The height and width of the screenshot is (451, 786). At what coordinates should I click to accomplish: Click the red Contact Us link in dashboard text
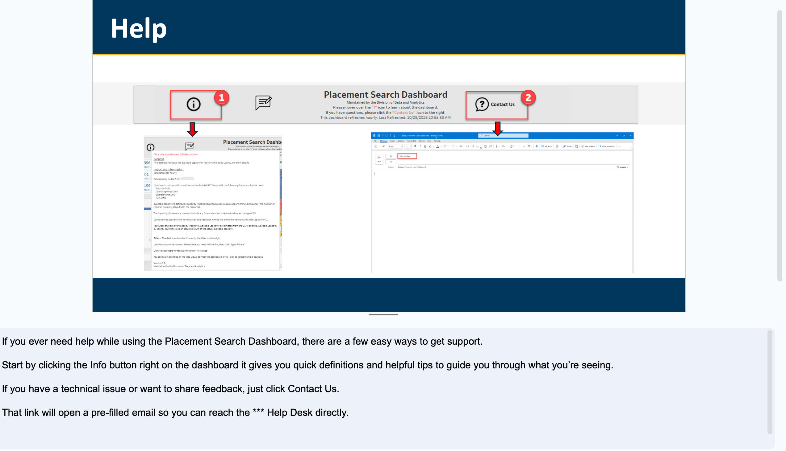click(x=404, y=113)
